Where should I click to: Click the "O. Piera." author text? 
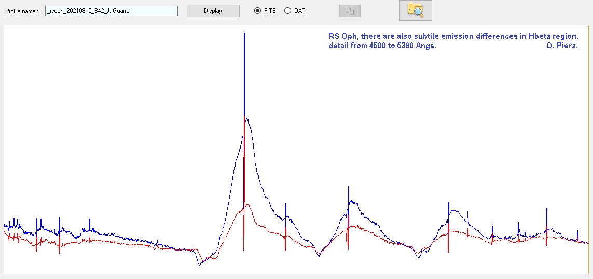562,46
